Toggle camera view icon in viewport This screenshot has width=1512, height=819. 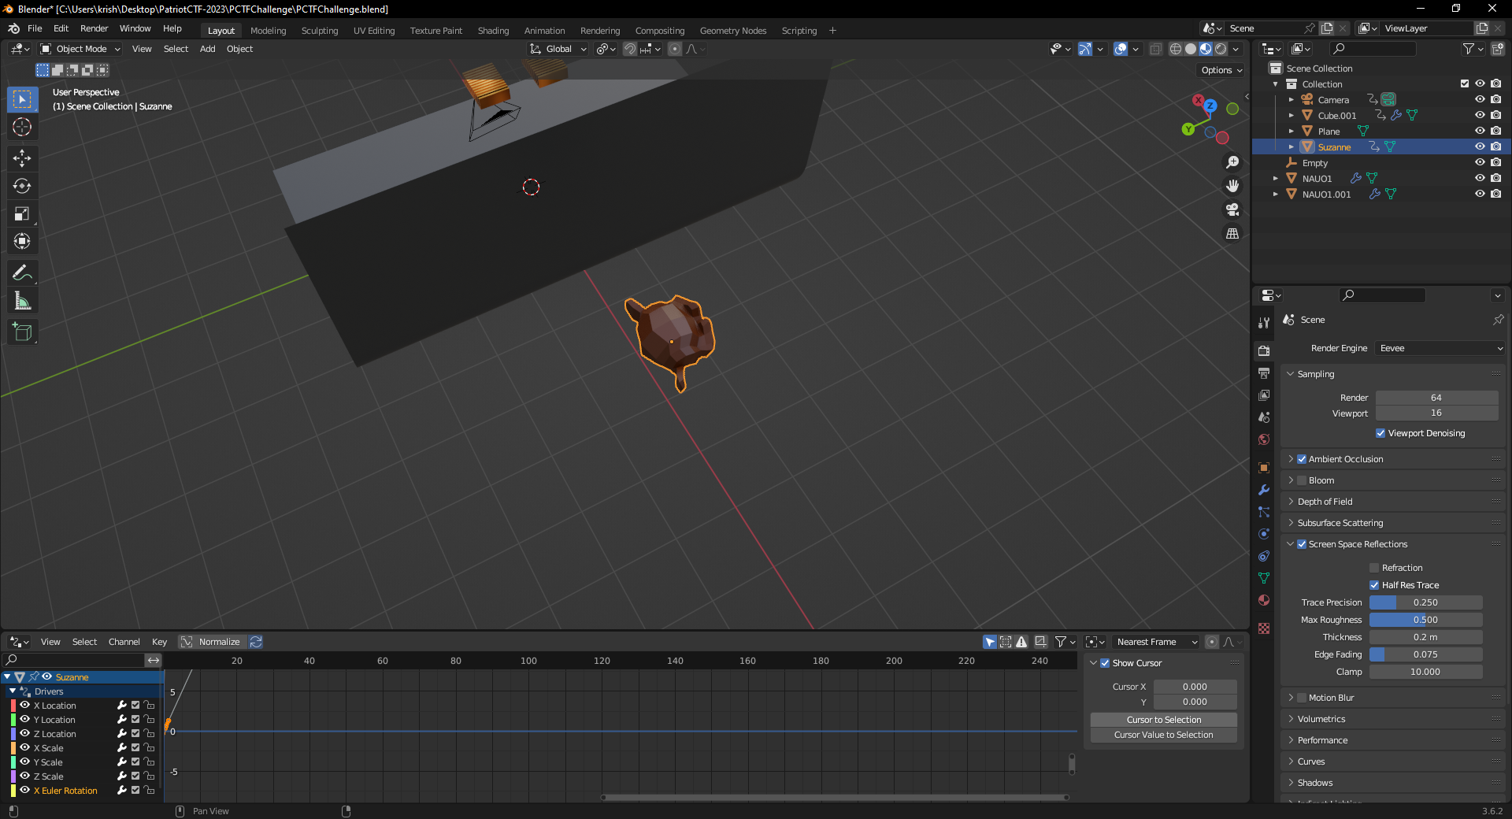1232,209
